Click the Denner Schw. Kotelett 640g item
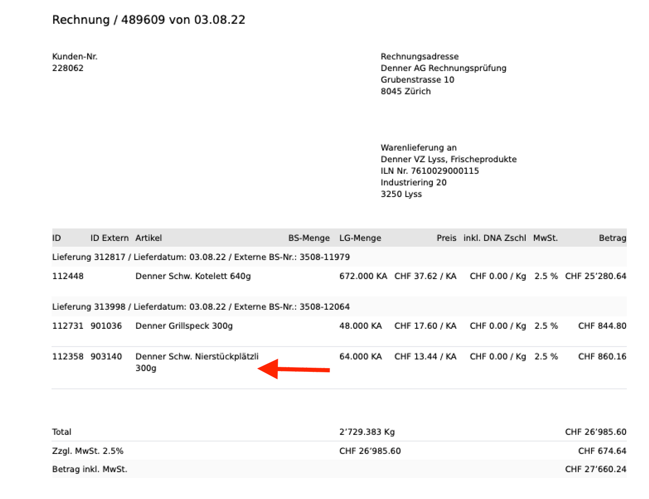 click(x=193, y=276)
